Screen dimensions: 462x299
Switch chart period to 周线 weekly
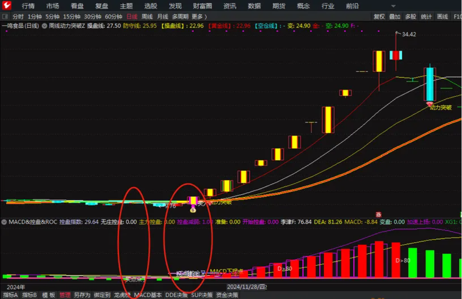coord(146,16)
